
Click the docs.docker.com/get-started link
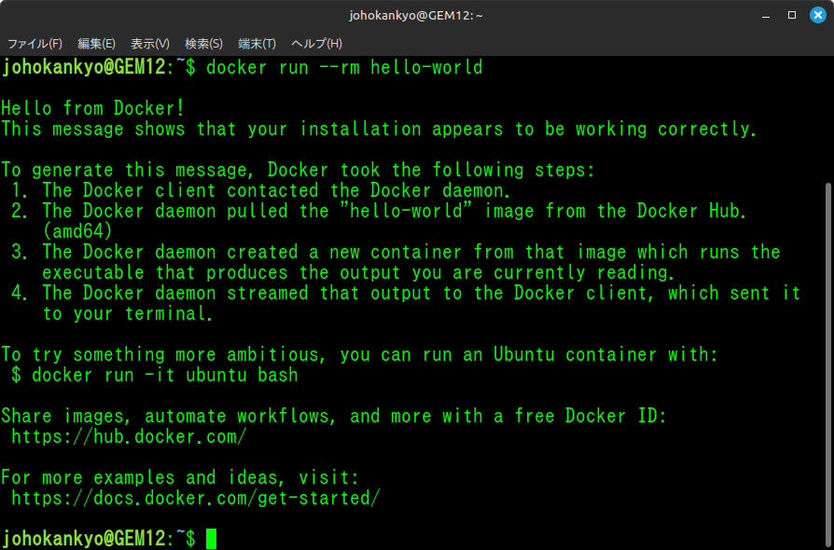pyautogui.click(x=196, y=498)
